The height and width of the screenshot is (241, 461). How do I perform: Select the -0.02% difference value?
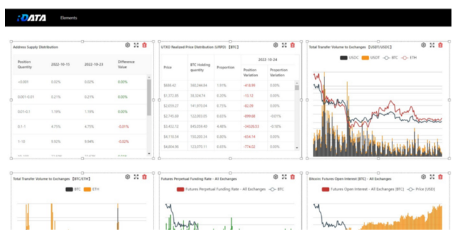[123, 142]
